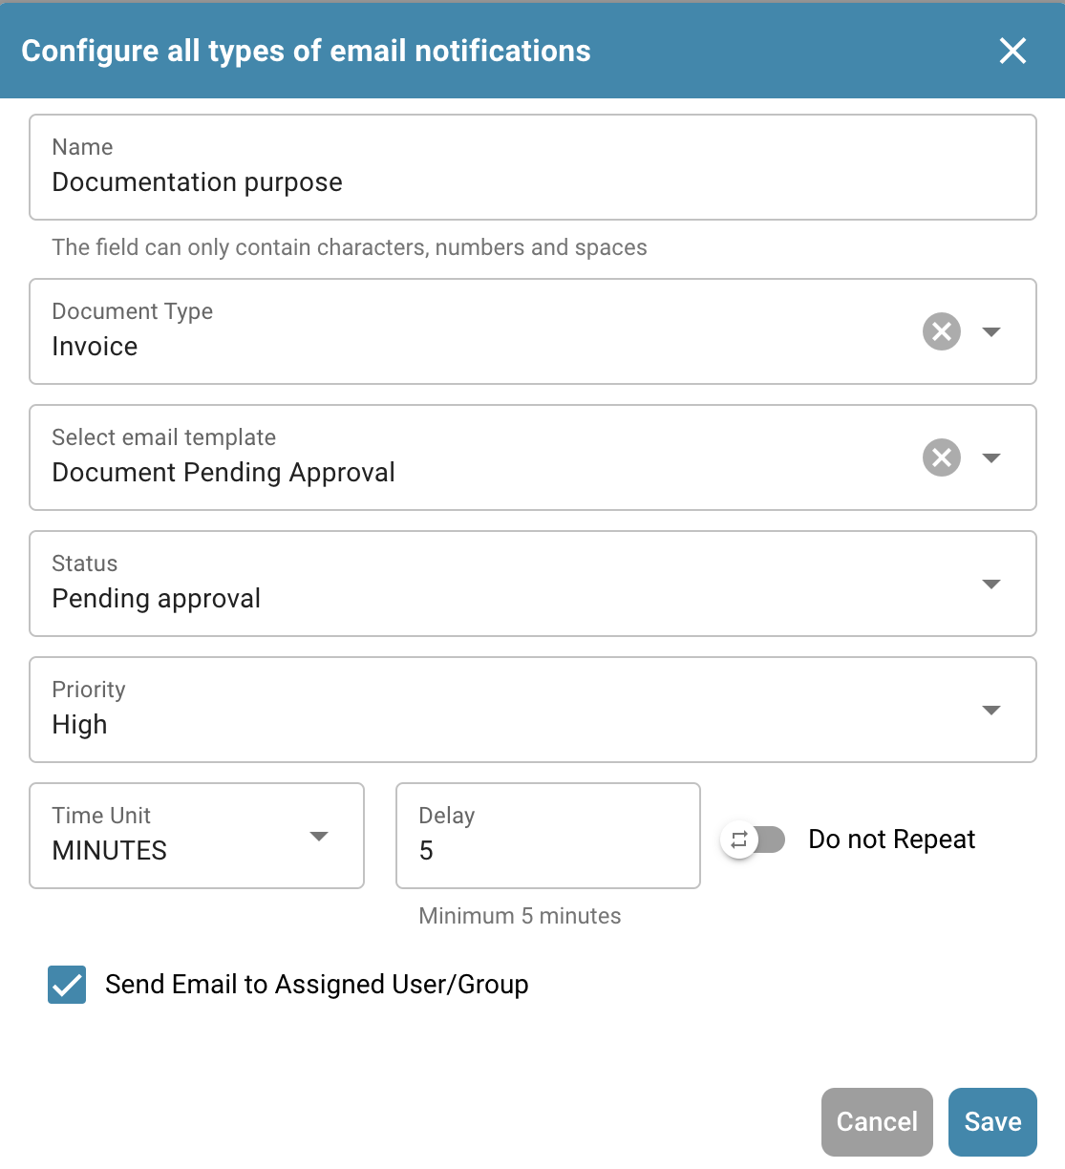Click the Invoice value in Document Type
The width and height of the screenshot is (1065, 1169).
coord(96,347)
